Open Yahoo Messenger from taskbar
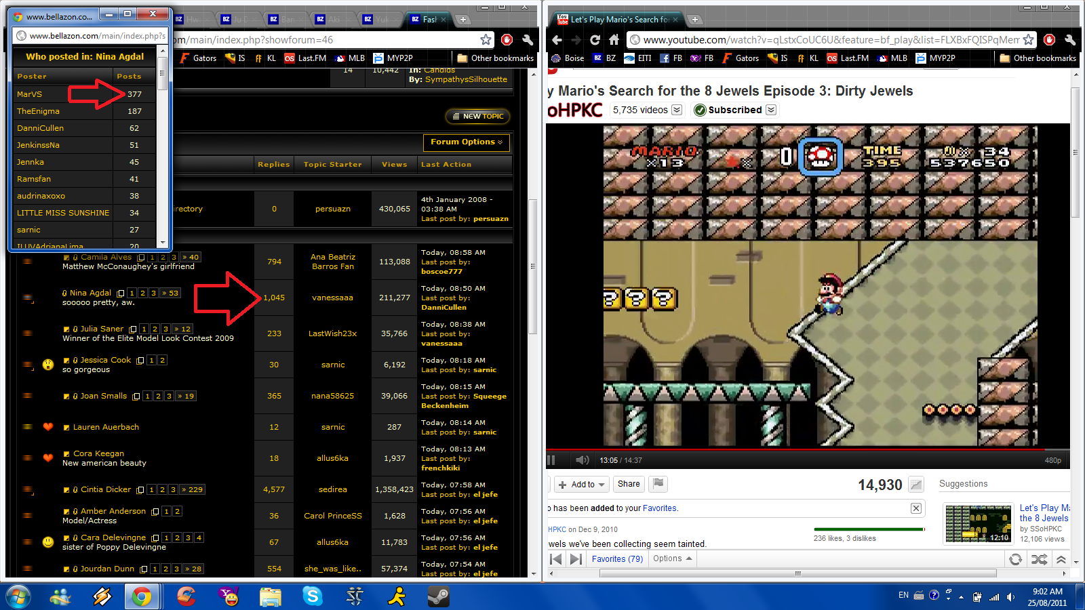 click(x=229, y=596)
